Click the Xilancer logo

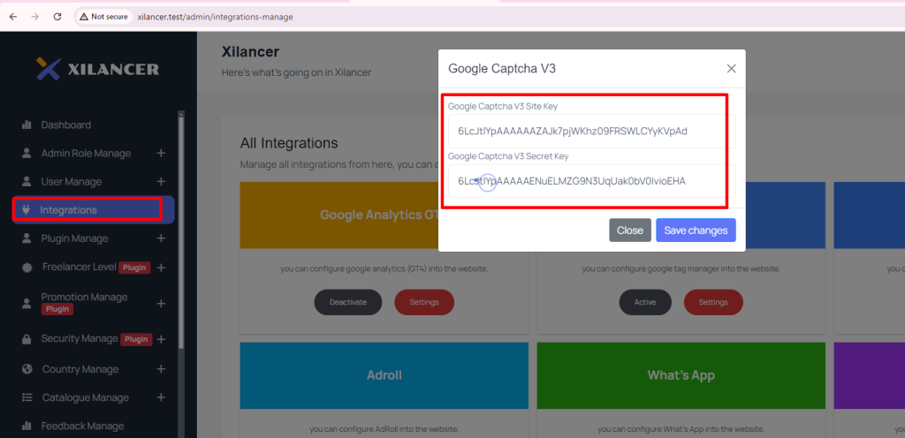(97, 69)
